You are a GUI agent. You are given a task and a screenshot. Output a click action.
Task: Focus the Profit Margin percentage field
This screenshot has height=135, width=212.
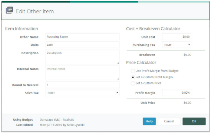point(176,93)
